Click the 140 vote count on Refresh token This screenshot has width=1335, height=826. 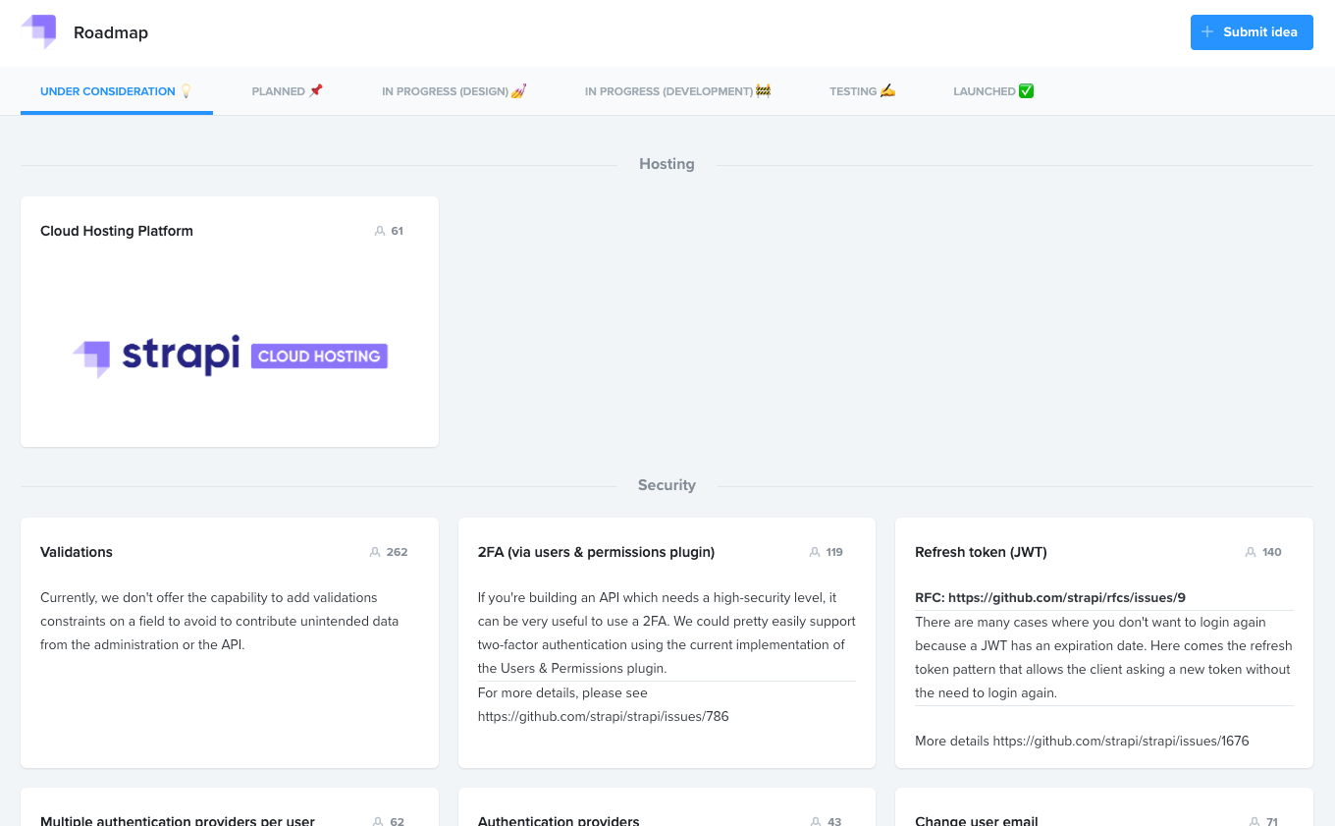(x=1272, y=552)
